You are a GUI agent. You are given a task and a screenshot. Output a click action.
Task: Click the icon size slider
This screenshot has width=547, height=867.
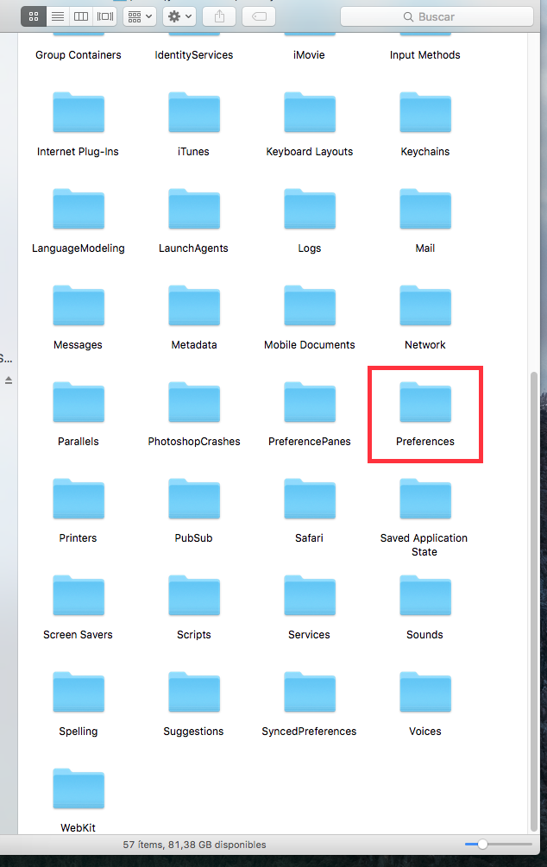click(482, 845)
